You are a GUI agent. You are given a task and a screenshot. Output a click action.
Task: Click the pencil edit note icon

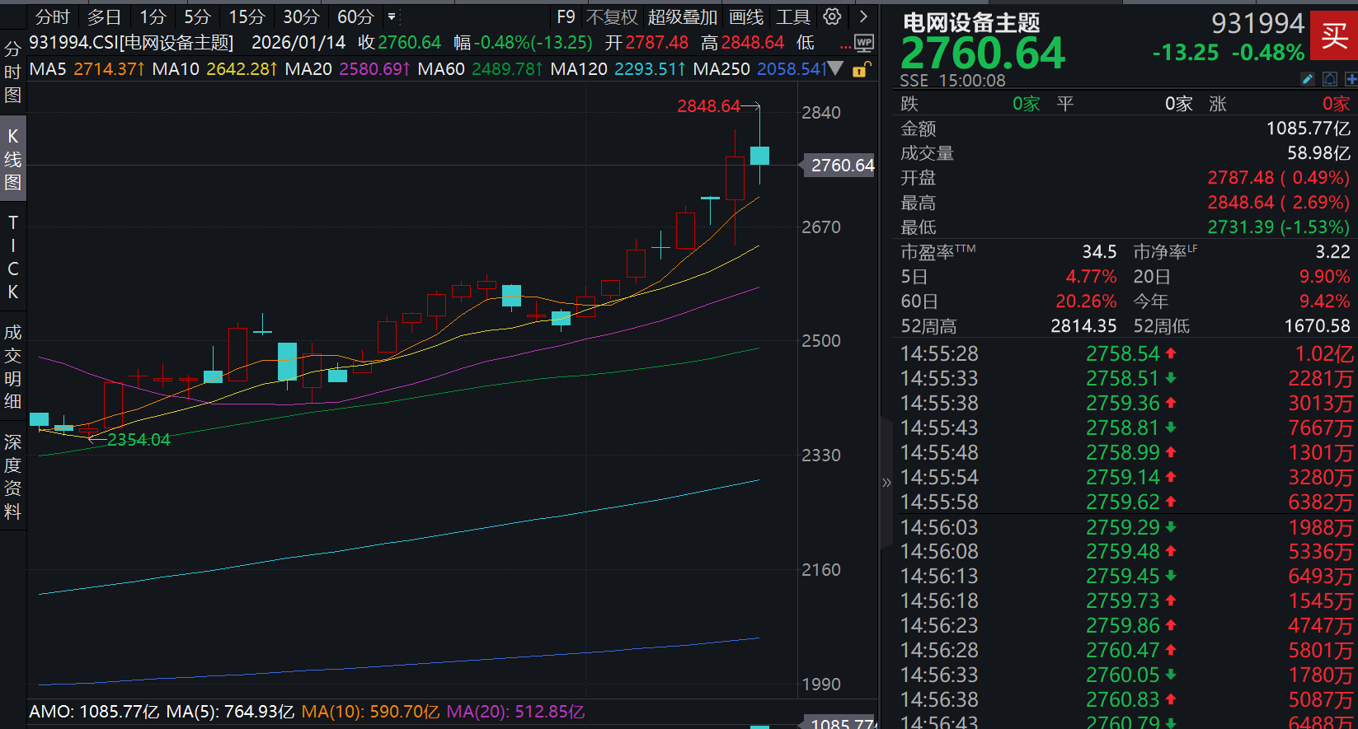[x=1308, y=79]
